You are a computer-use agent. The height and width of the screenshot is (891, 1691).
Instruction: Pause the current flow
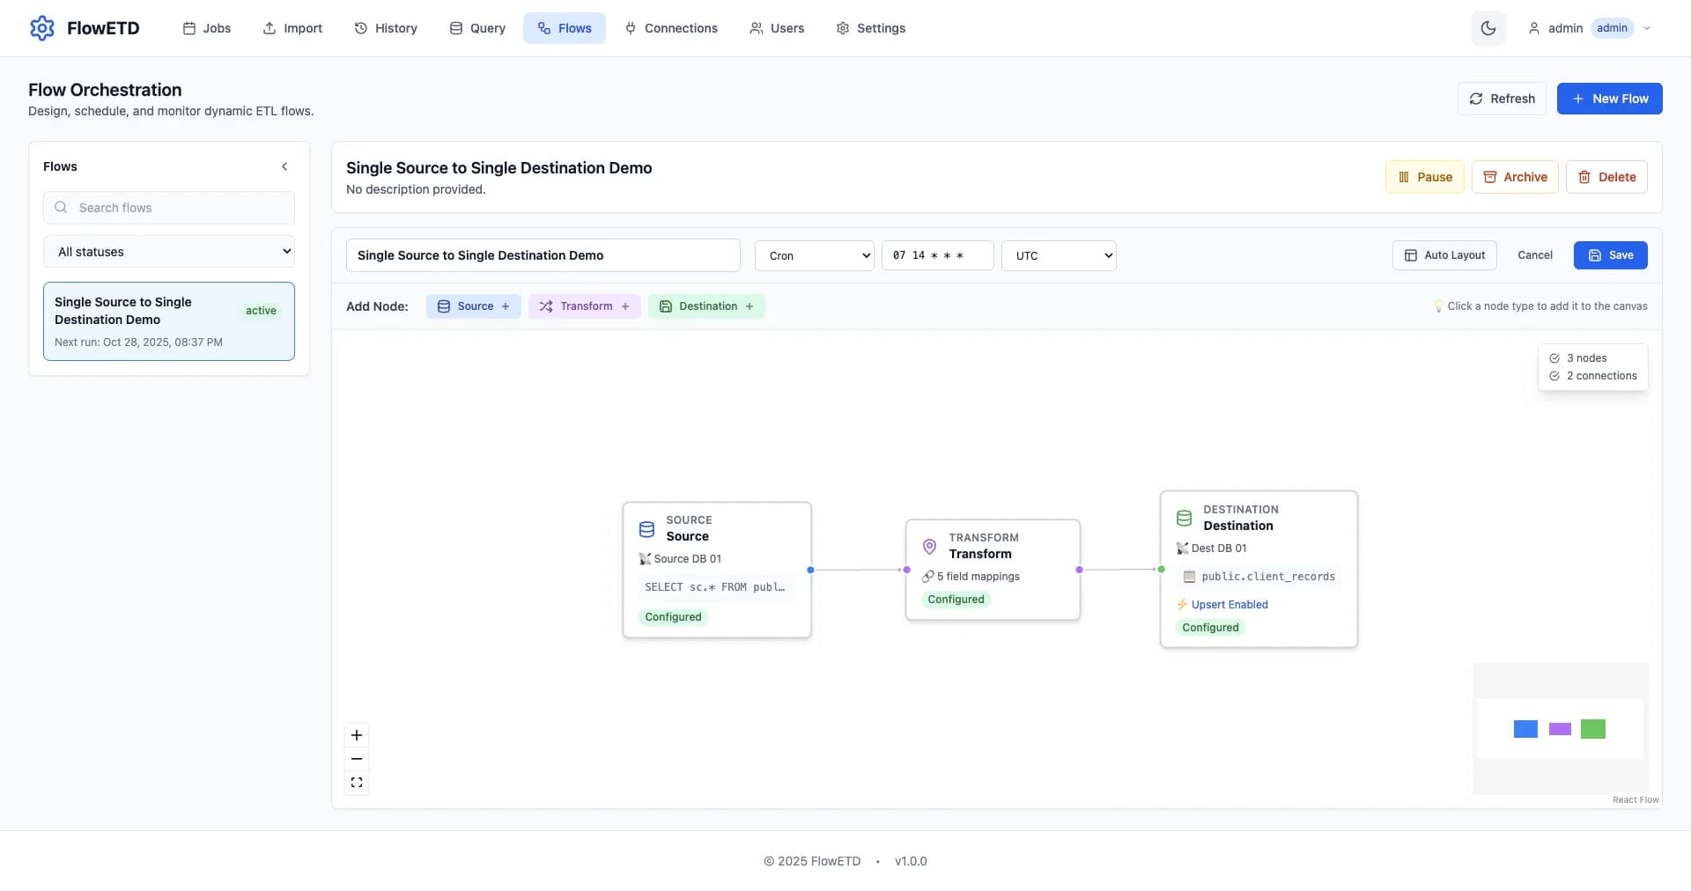tap(1425, 177)
